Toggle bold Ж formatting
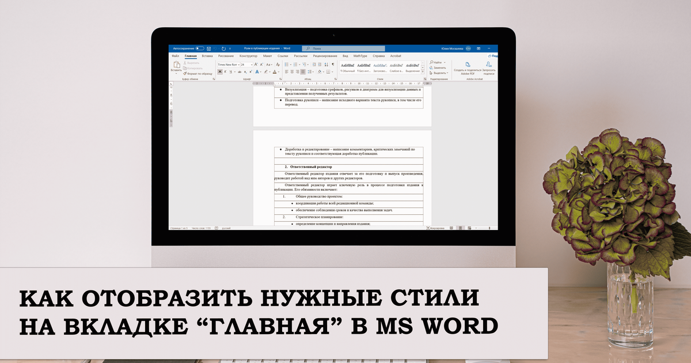691x363 pixels. pyautogui.click(x=220, y=72)
